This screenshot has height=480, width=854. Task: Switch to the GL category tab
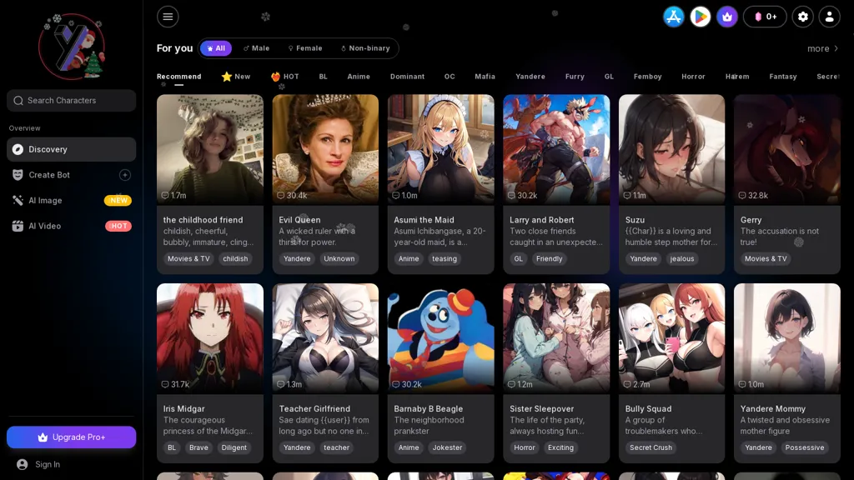pos(609,77)
